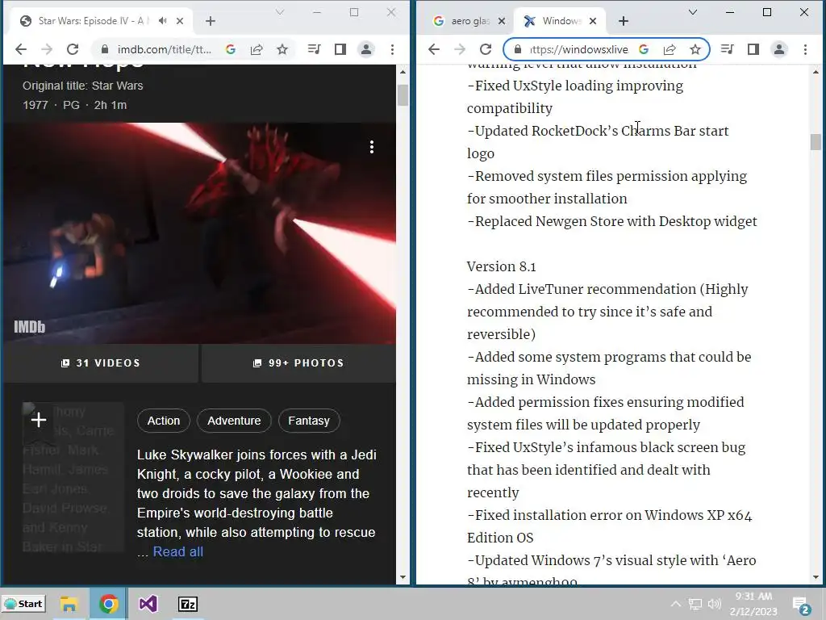Launch 7-Zip from the taskbar
The height and width of the screenshot is (620, 826).
pos(188,604)
